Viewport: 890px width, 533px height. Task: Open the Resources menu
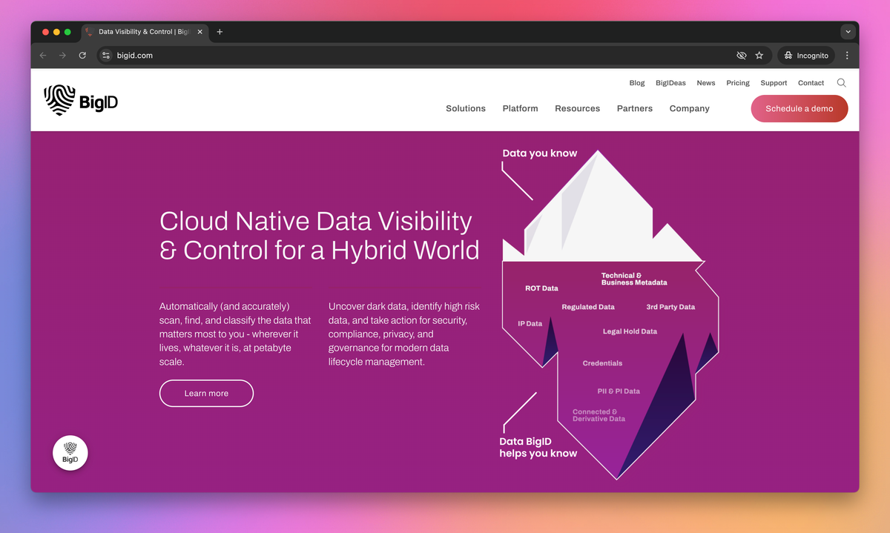[578, 108]
